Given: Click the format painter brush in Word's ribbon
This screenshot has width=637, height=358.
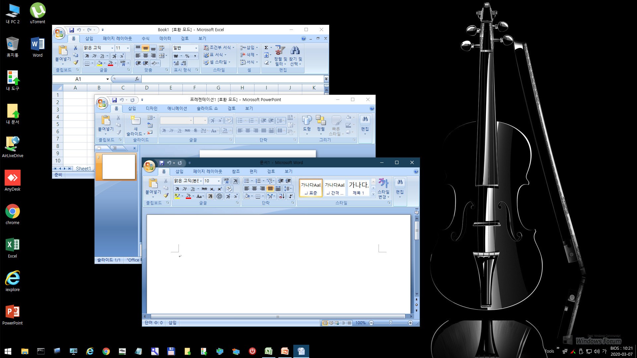Looking at the screenshot, I should pyautogui.click(x=166, y=195).
